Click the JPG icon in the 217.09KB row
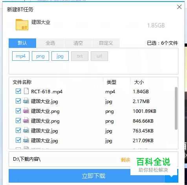Screen dimensions: 187x185 (26, 140)
